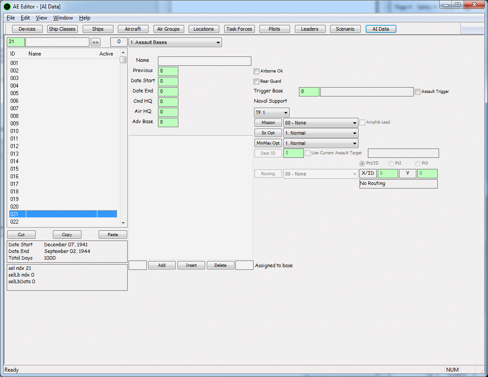Click the Mission button
Viewport: 488px width, 377px height.
click(268, 123)
